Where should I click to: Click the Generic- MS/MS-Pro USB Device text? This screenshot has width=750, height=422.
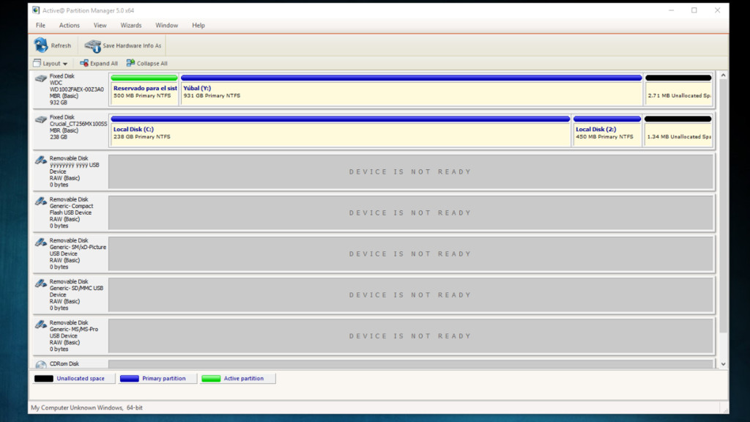tap(74, 333)
